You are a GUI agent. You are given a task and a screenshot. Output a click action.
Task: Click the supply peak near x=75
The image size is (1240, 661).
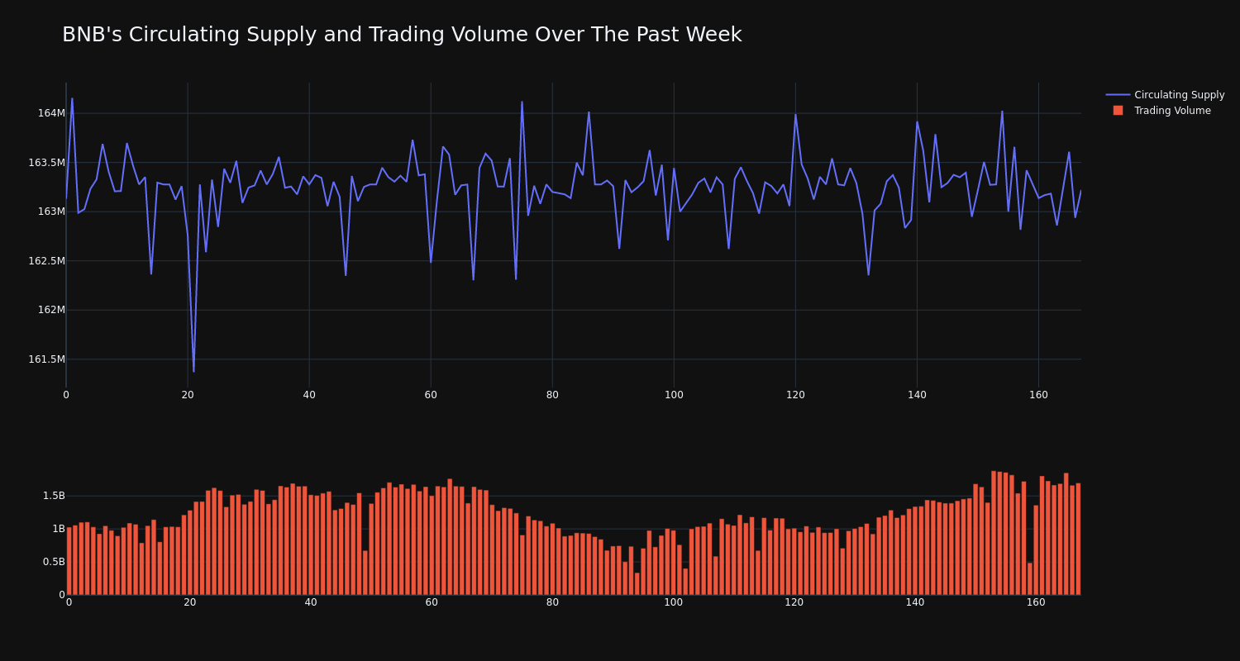(522, 102)
